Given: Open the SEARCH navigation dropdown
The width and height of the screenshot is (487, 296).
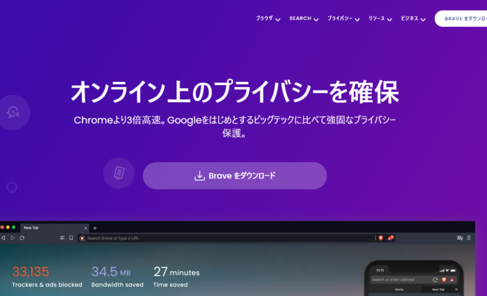Looking at the screenshot, I should 303,18.
